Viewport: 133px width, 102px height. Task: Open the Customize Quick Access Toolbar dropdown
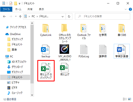[19, 4]
